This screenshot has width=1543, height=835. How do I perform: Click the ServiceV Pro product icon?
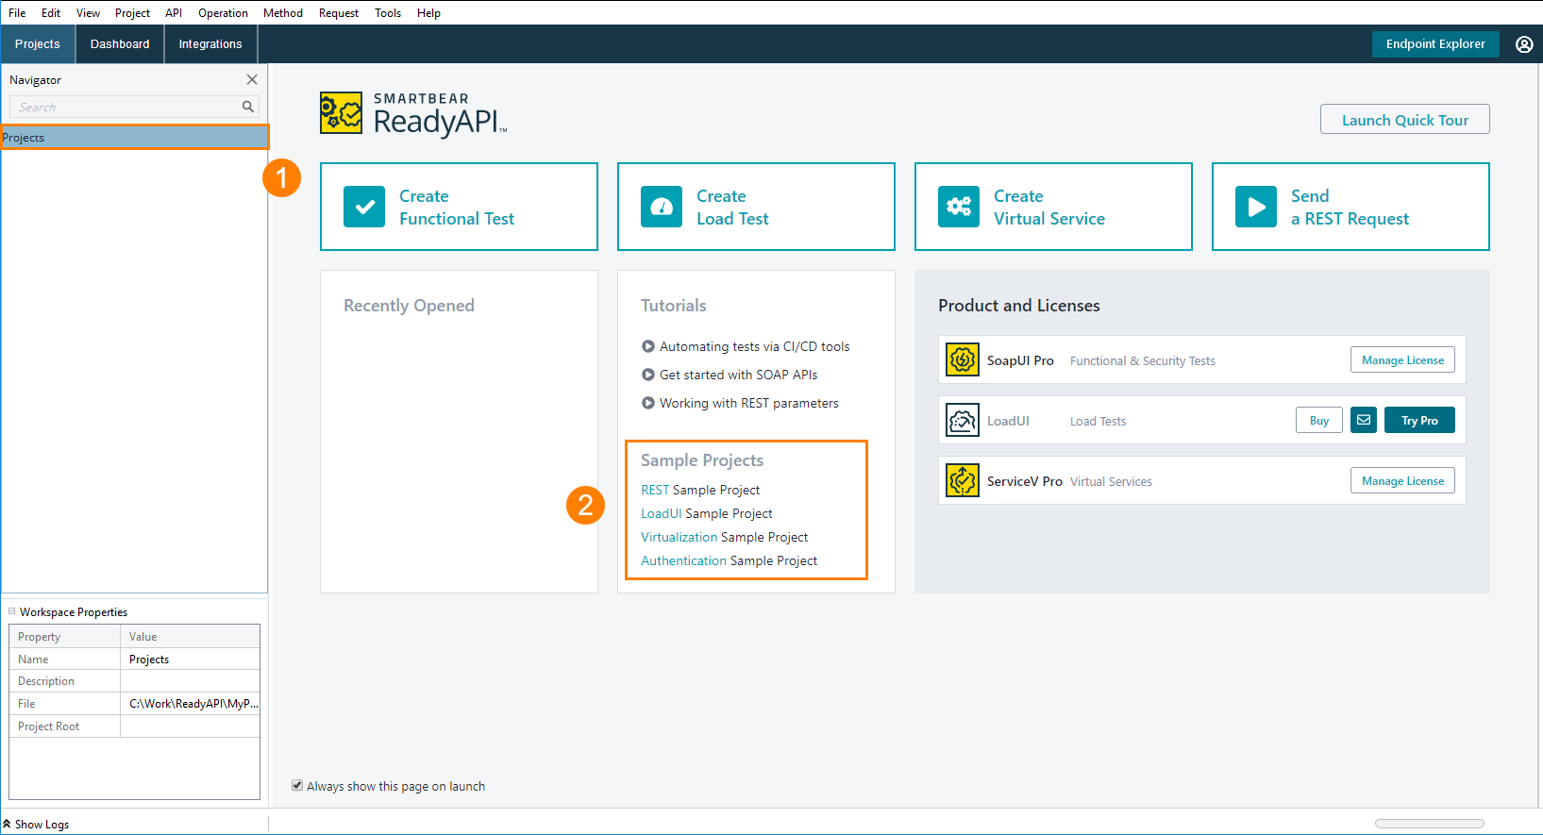[963, 480]
